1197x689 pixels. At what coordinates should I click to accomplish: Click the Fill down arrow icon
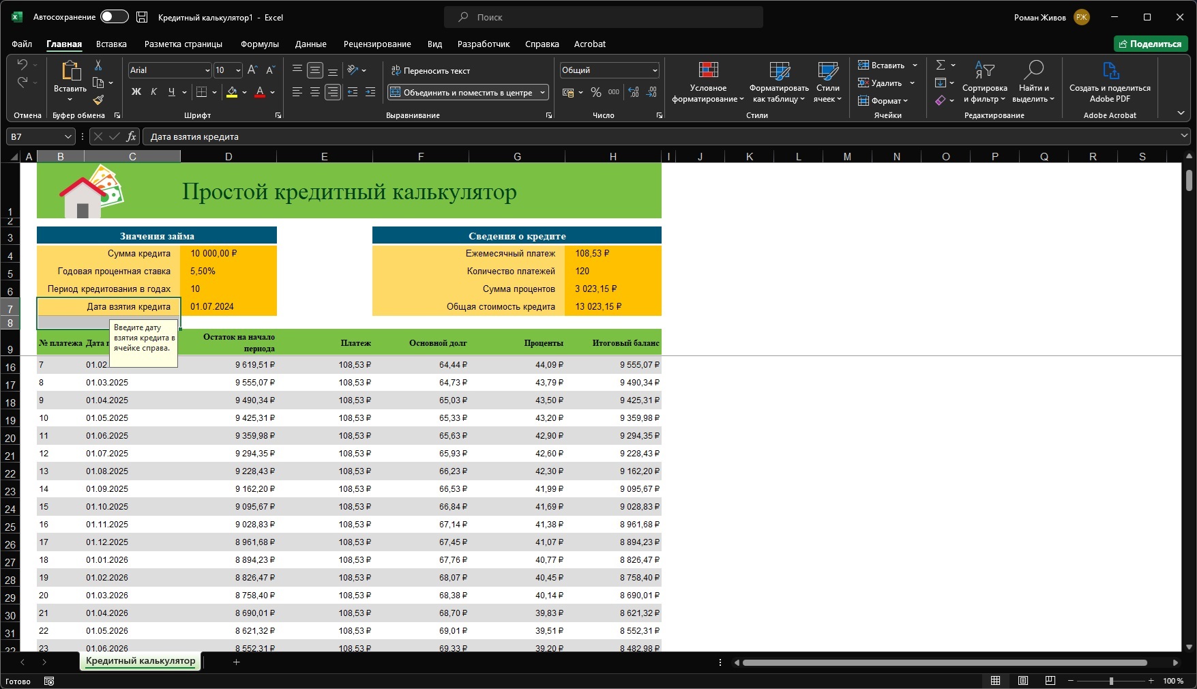tap(941, 83)
